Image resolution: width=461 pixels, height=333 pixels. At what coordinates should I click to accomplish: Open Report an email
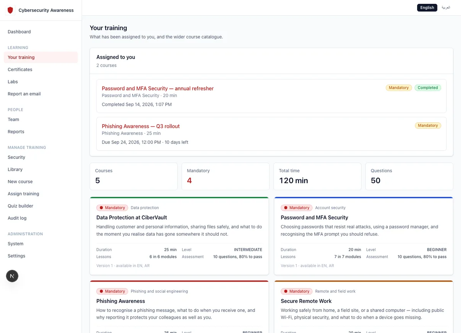41,94
